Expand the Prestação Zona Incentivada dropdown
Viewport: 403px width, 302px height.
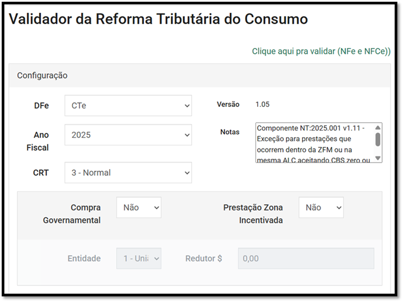pyautogui.click(x=321, y=208)
